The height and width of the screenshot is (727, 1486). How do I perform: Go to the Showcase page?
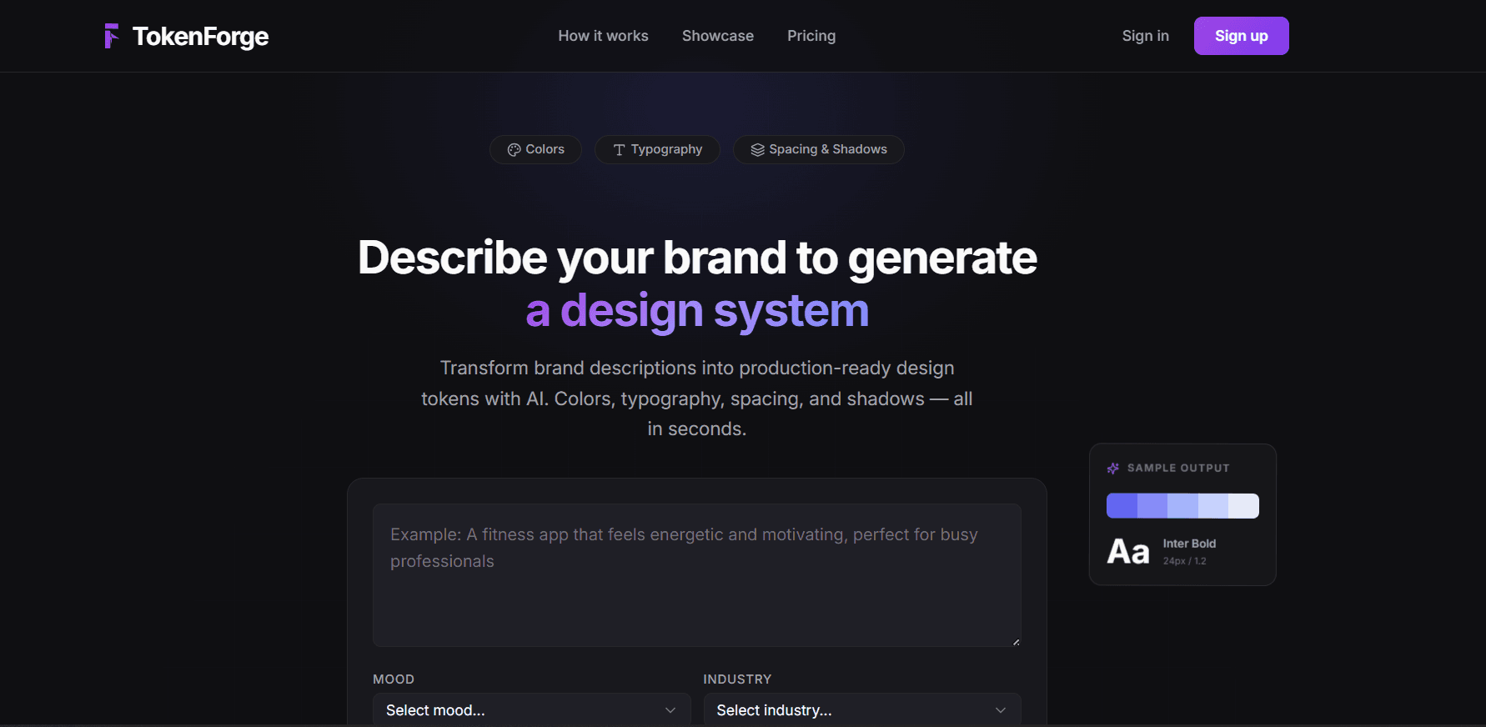point(718,36)
